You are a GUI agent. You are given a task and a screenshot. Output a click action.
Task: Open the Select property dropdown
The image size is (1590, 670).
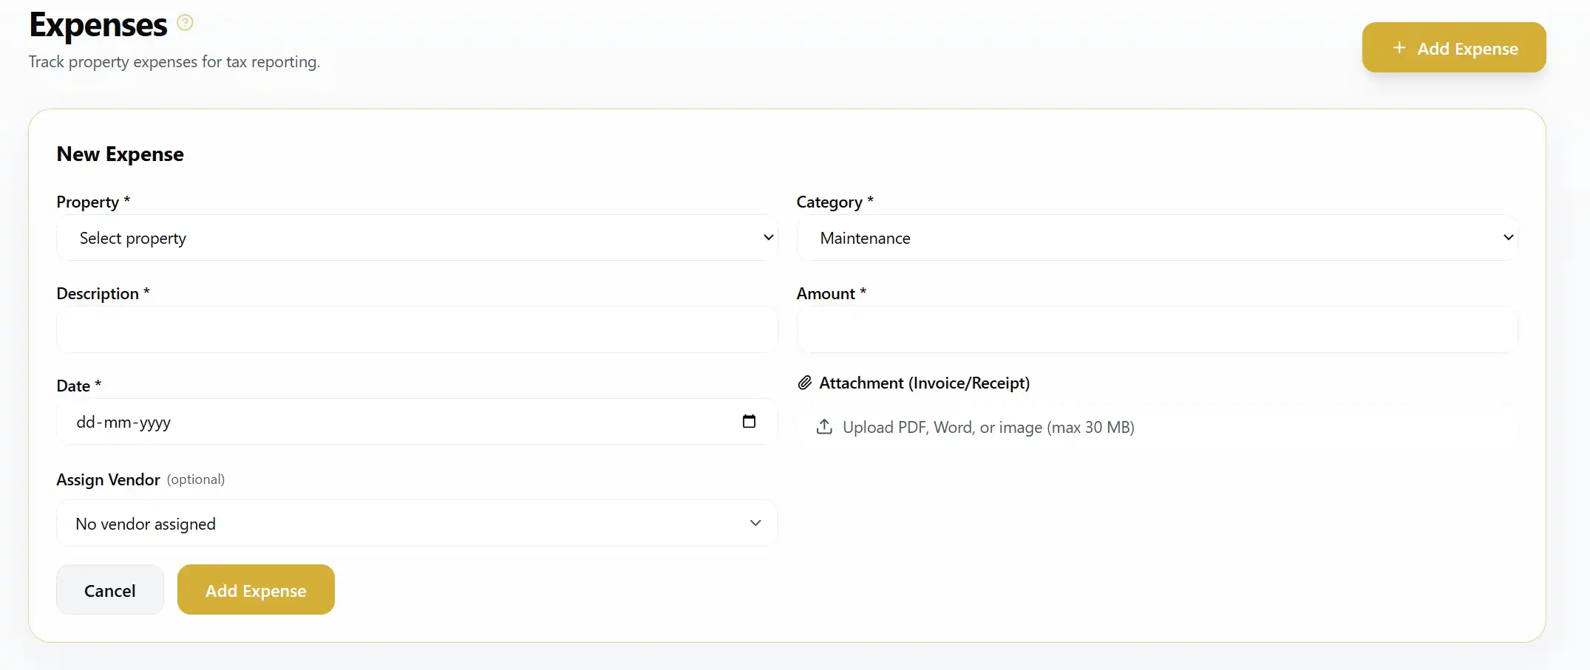tap(416, 238)
